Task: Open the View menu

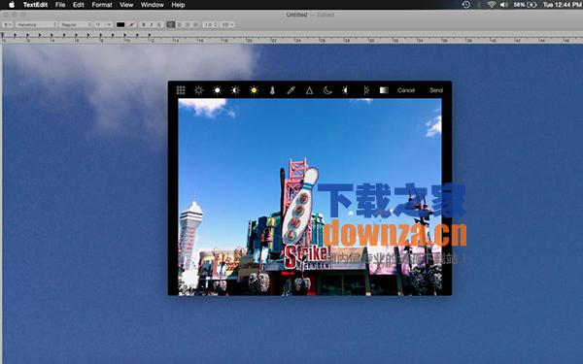Action: click(x=126, y=5)
